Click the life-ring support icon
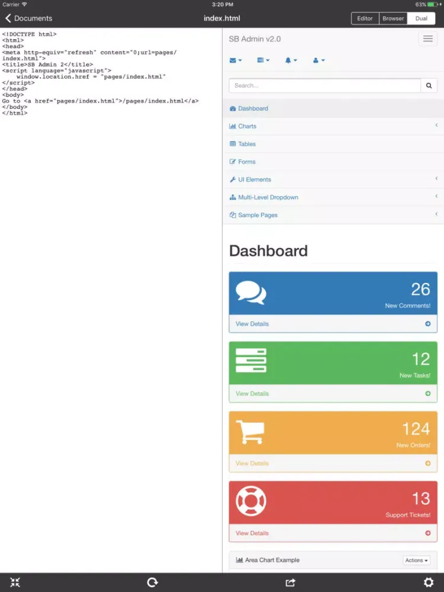 coord(250,501)
